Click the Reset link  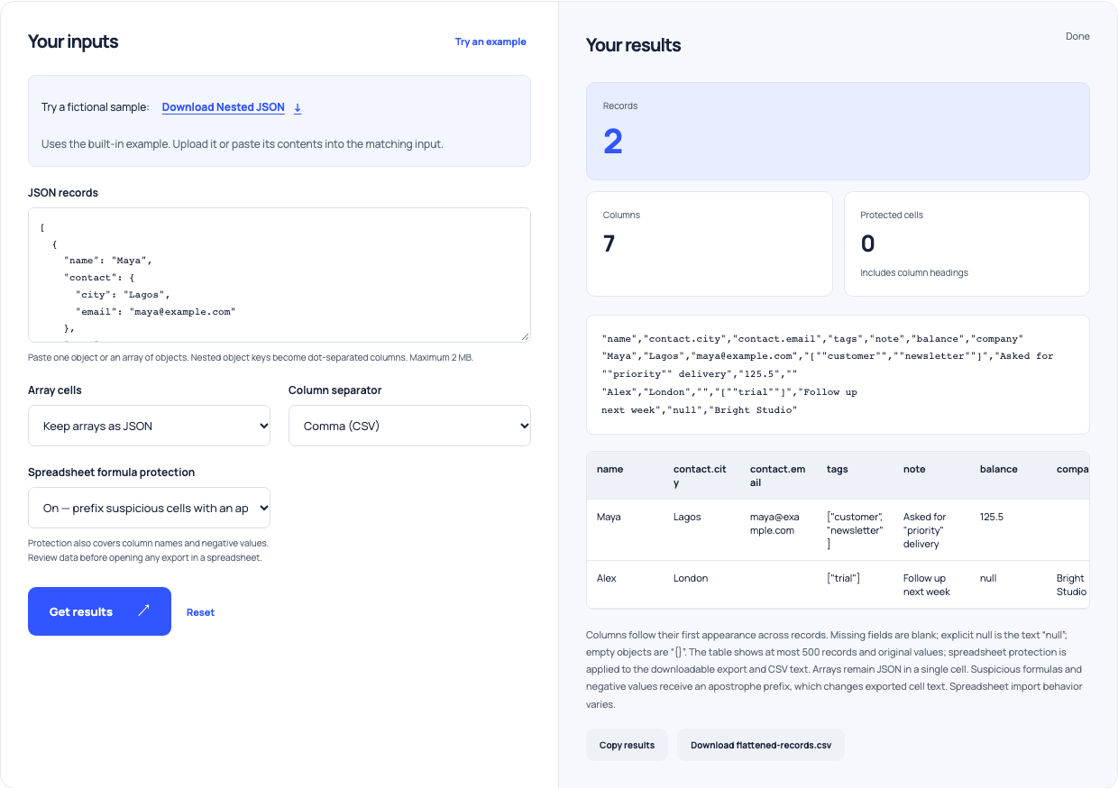pyautogui.click(x=200, y=612)
